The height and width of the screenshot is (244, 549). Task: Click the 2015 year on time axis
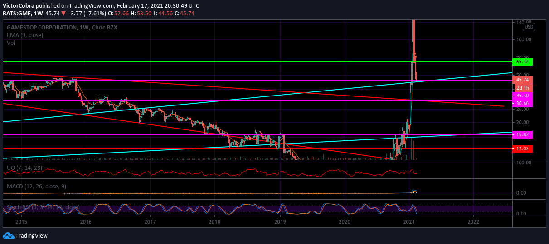point(21,222)
